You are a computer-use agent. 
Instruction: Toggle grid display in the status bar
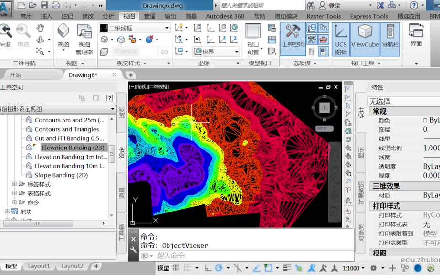pyautogui.click(x=177, y=268)
